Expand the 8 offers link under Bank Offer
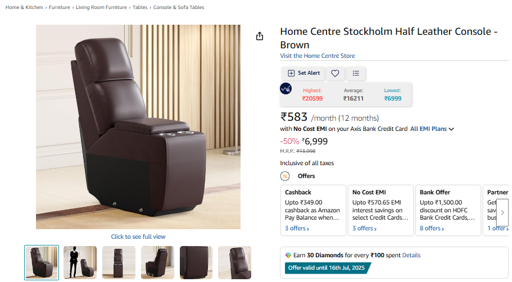Viewport: 512px width, 282px height. coord(433,229)
